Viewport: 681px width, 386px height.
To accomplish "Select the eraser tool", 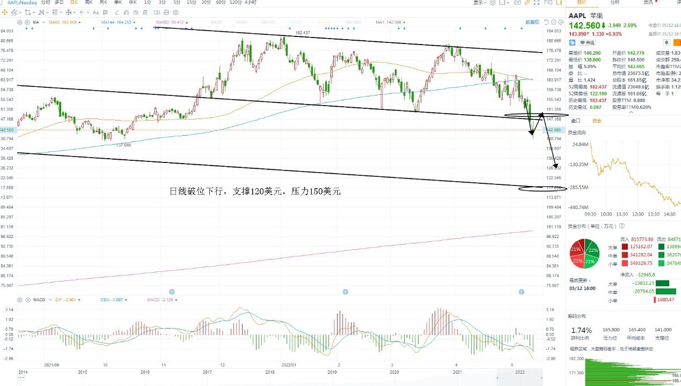I will [x=116, y=12].
